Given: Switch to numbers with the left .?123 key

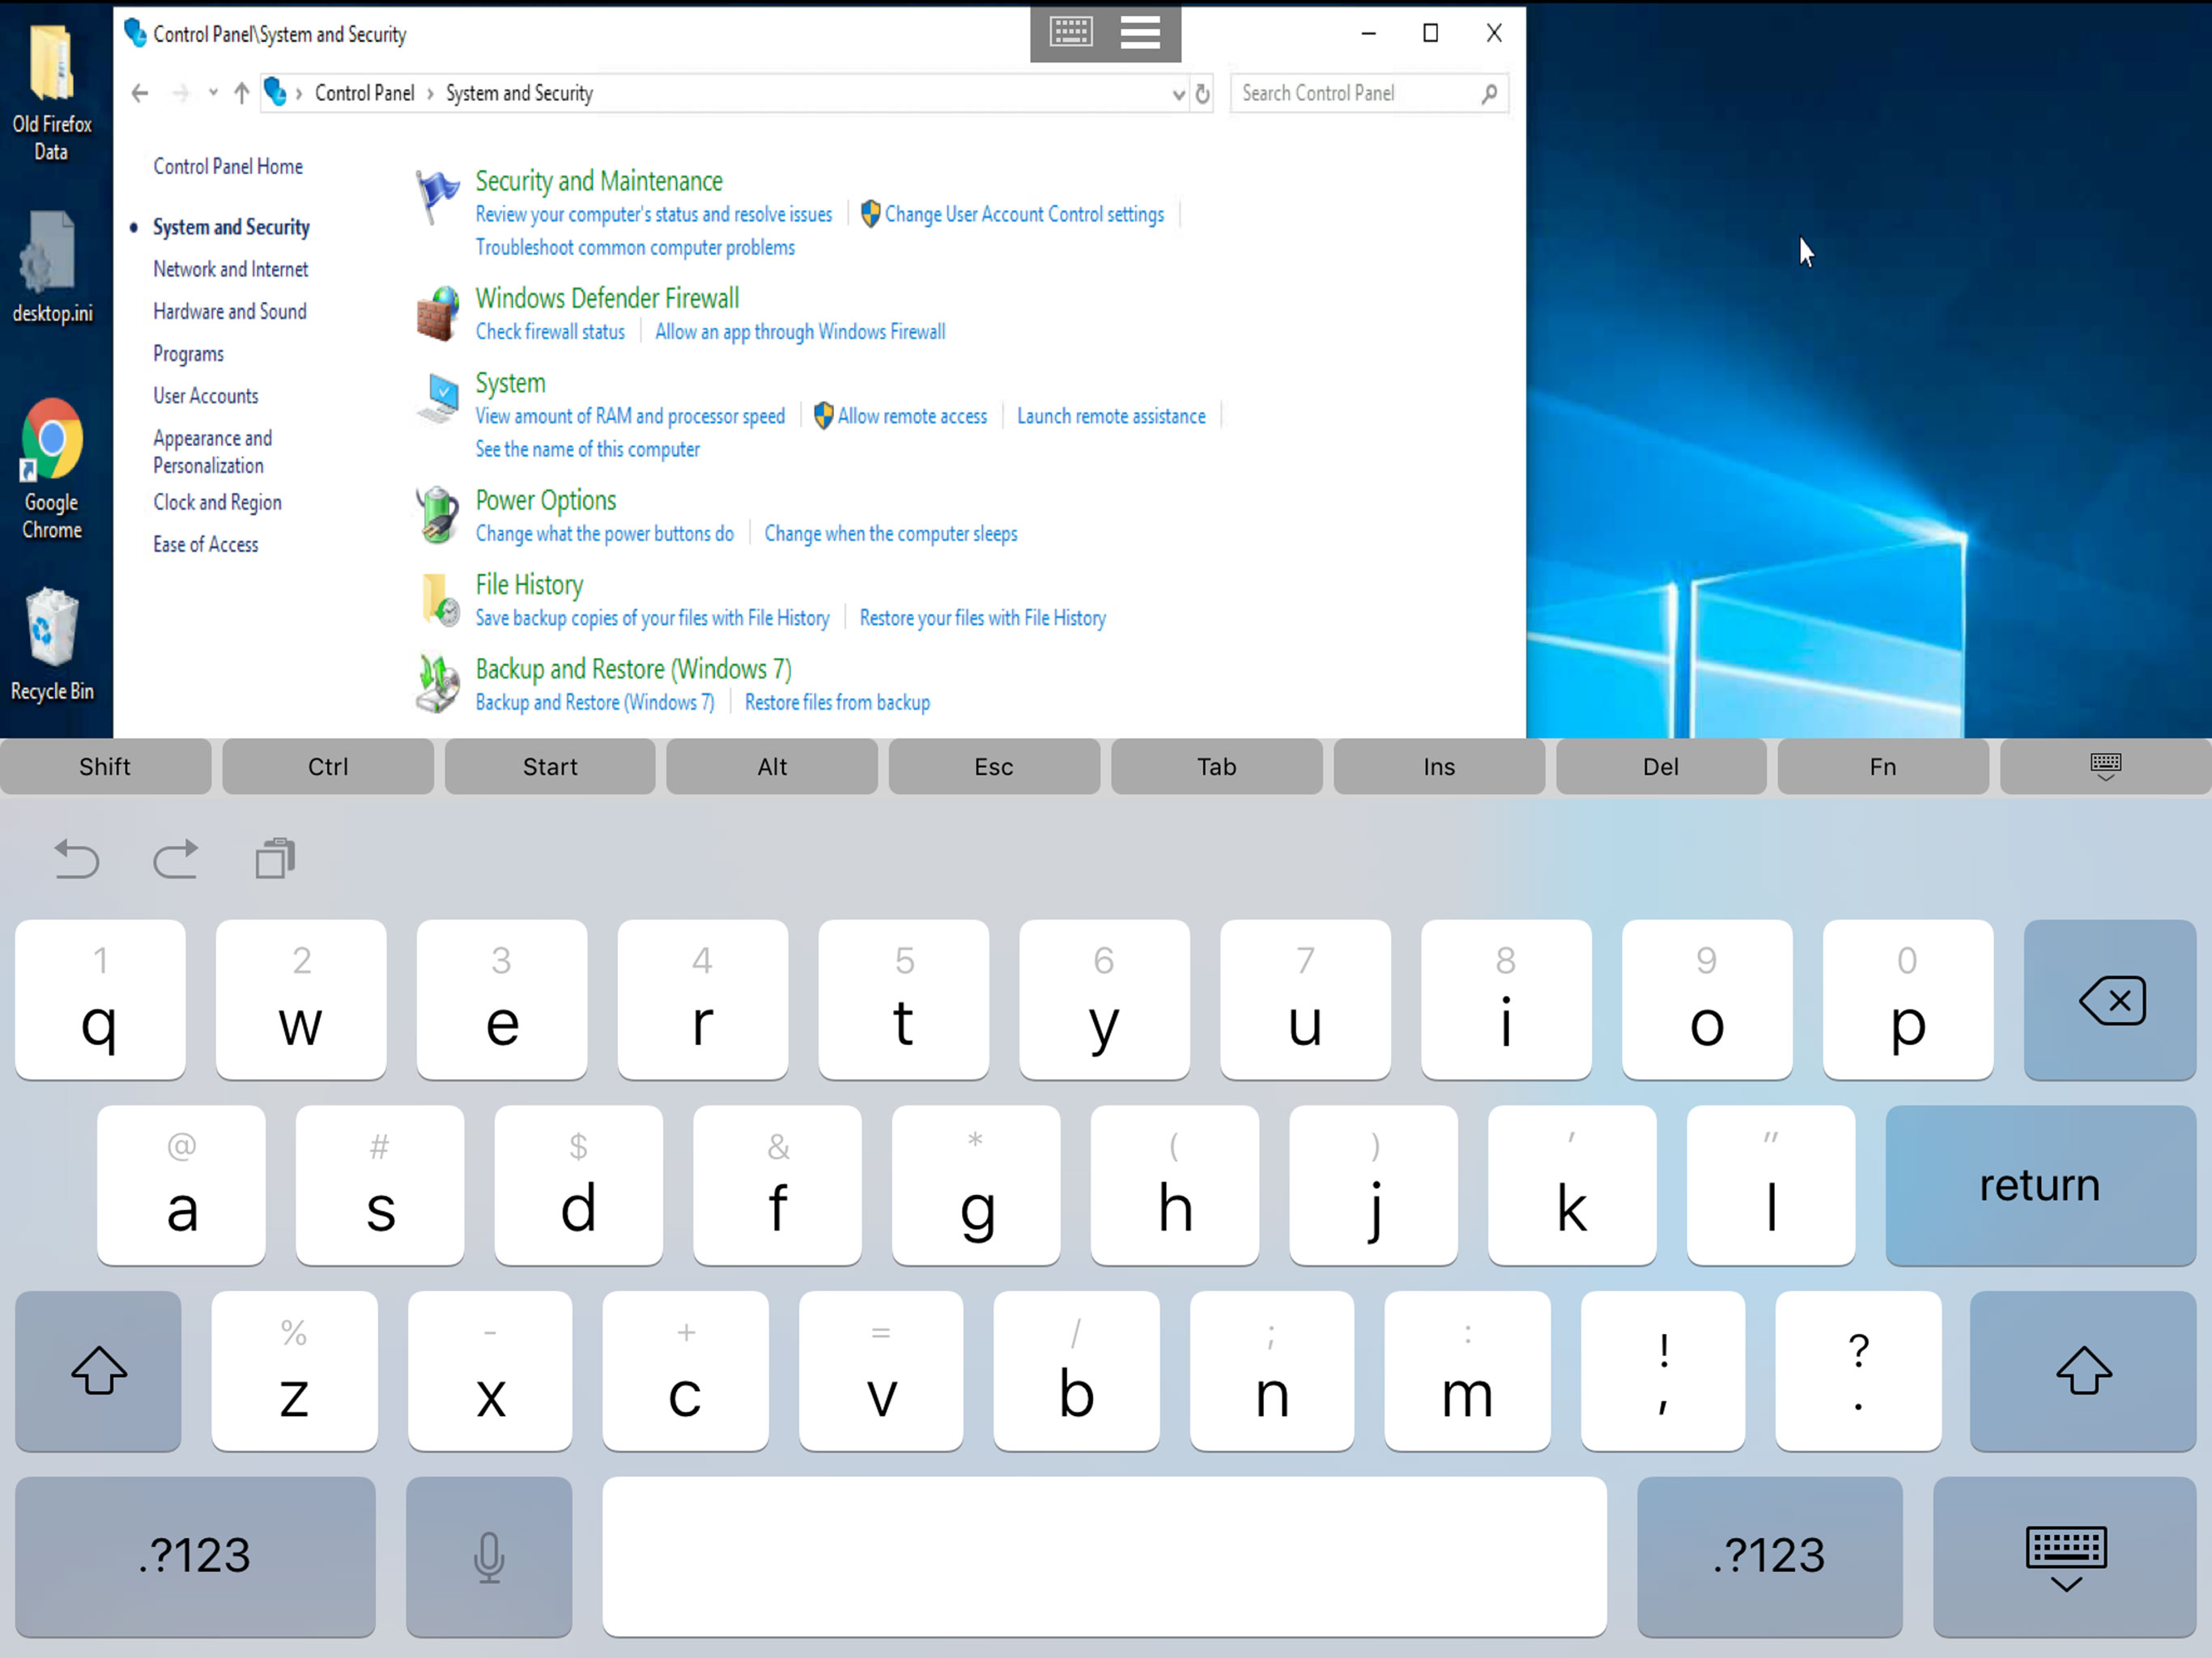Looking at the screenshot, I should pos(195,1557).
